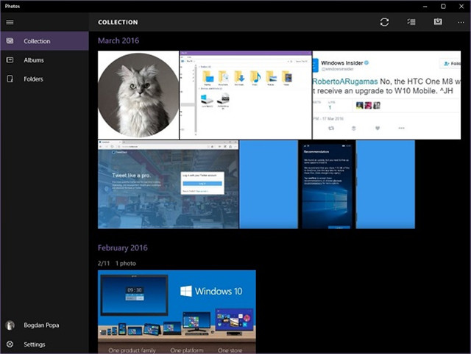Viewport: 471px width, 354px height.
Task: Open the File Explorer screenshot thumbnail
Action: (x=245, y=95)
